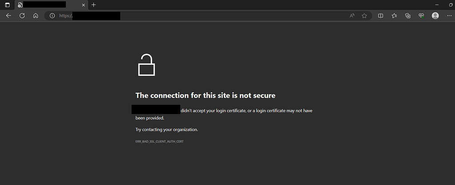455x185 pixels.
Task: Open split screen icon
Action: pyautogui.click(x=380, y=16)
